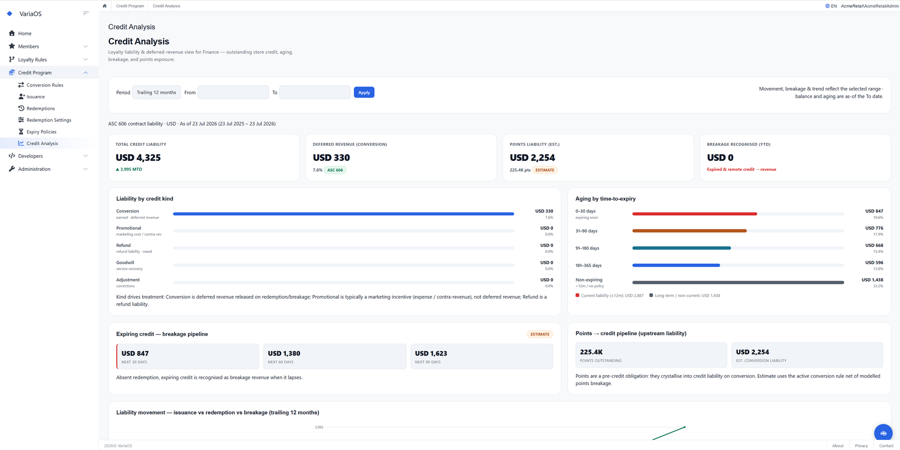
Task: Open the Trailing 12 months period dropdown
Action: (156, 92)
